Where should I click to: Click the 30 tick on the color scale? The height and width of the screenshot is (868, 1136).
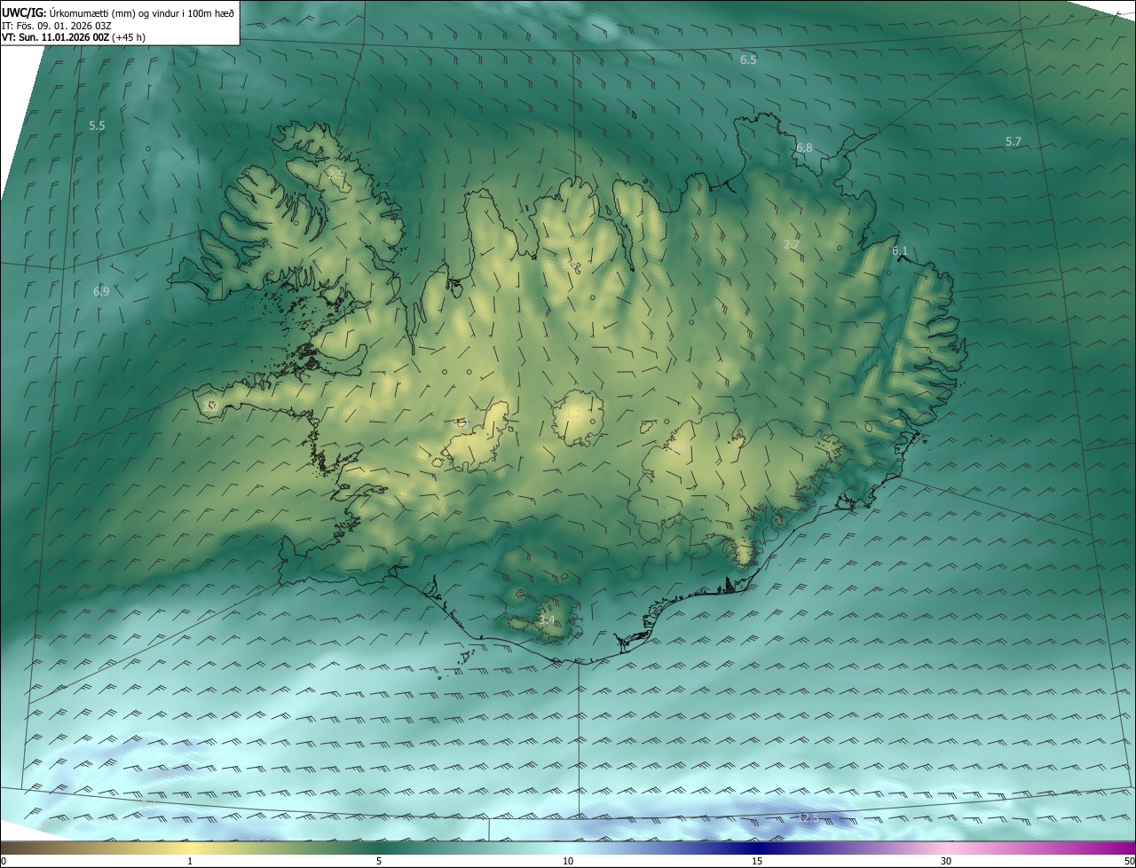pos(946,861)
